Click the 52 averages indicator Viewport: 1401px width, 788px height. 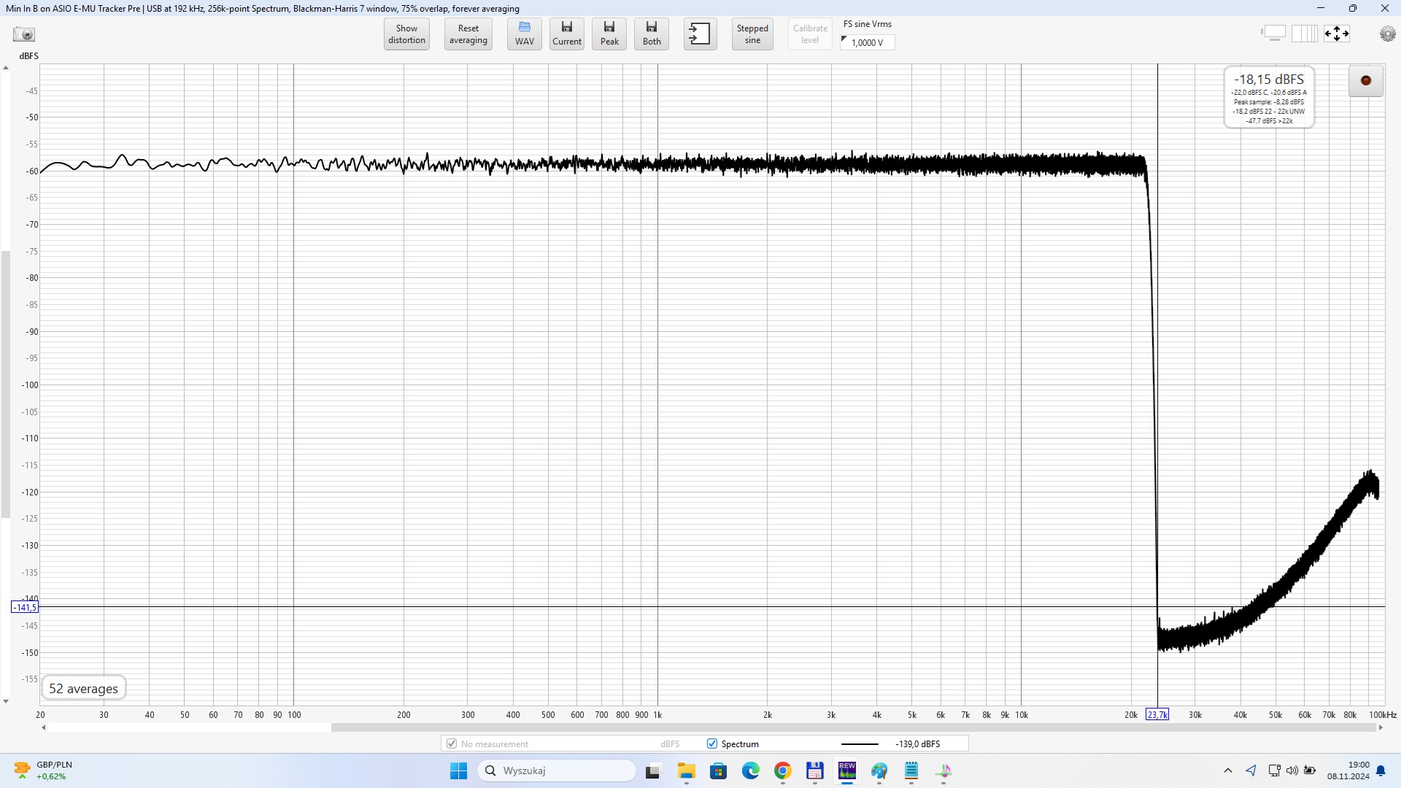point(83,688)
